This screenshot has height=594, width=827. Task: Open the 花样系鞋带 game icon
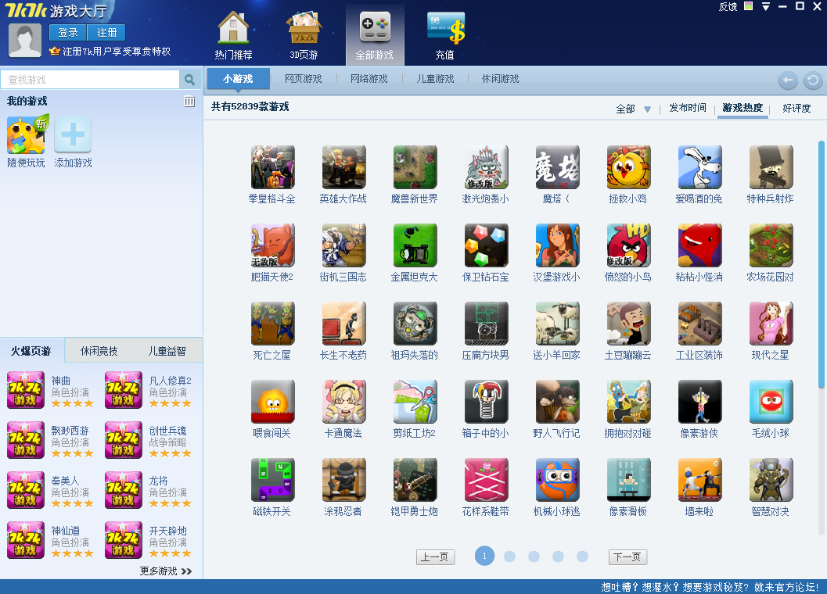pos(486,479)
